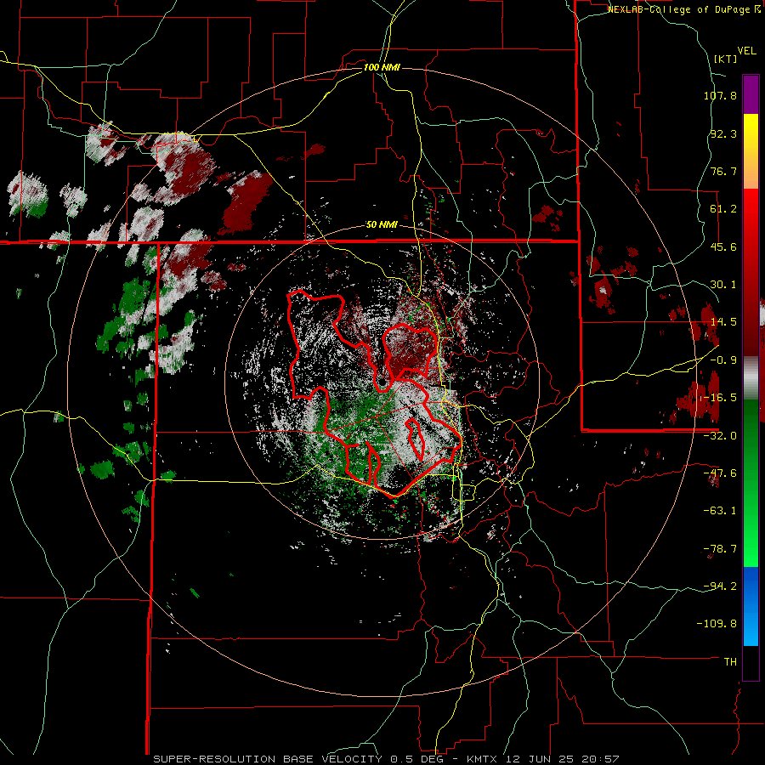Image resolution: width=765 pixels, height=765 pixels.
Task: Click the purple segment of the color bar
Action: click(751, 94)
